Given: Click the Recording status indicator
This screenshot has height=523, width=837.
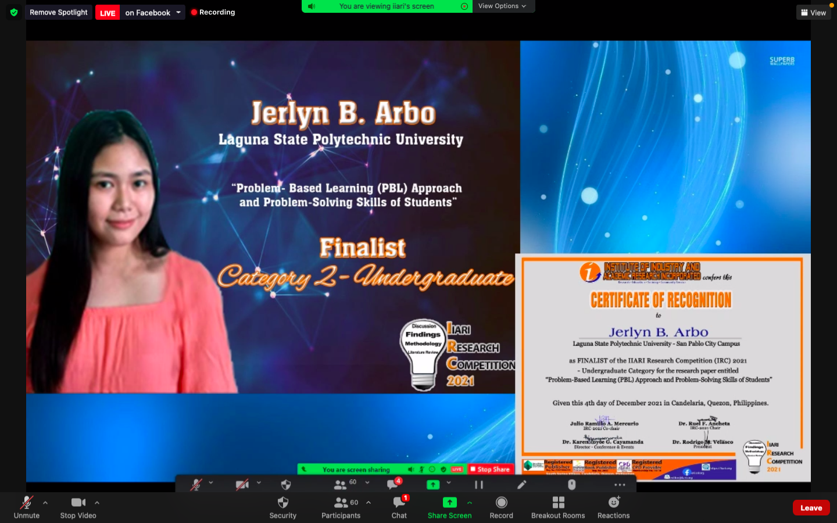Looking at the screenshot, I should pyautogui.click(x=213, y=12).
